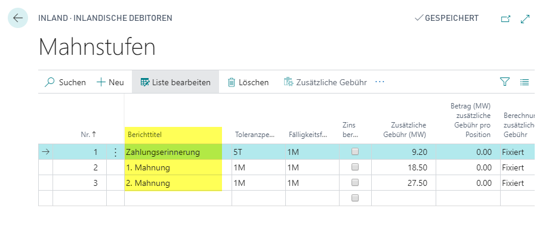Open Toleranzperiode column header menu
The height and width of the screenshot is (227, 555).
[255, 135]
